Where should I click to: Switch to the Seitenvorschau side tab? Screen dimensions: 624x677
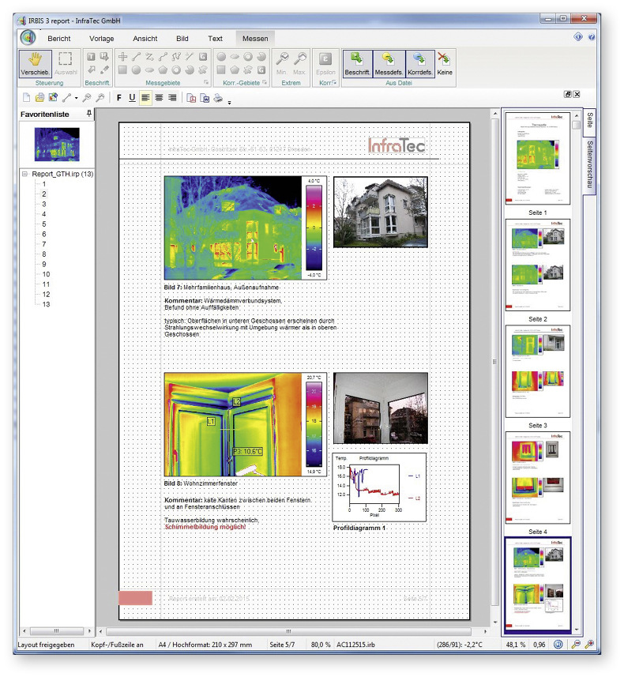coord(590,165)
